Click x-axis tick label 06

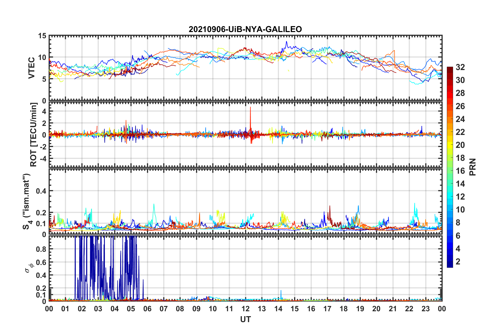pyautogui.click(x=147, y=309)
